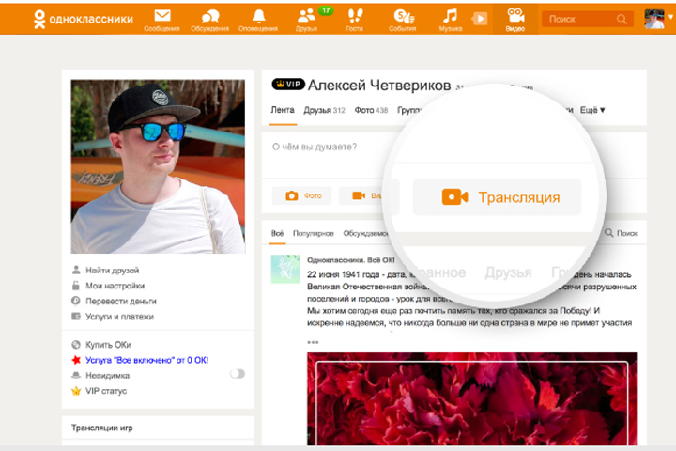Image resolution: width=676 pixels, height=451 pixels.
Task: Open Сообщения messages icon
Action: click(162, 18)
